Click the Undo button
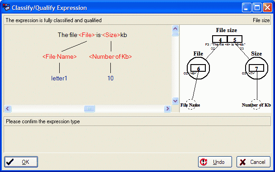Image resolution: width=275 pixels, height=172 pixels. click(215, 162)
